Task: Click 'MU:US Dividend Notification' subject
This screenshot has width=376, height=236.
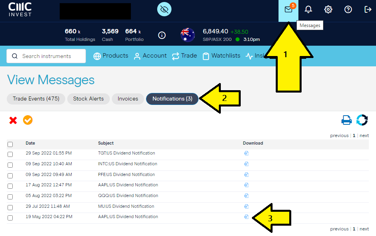Action: point(126,206)
